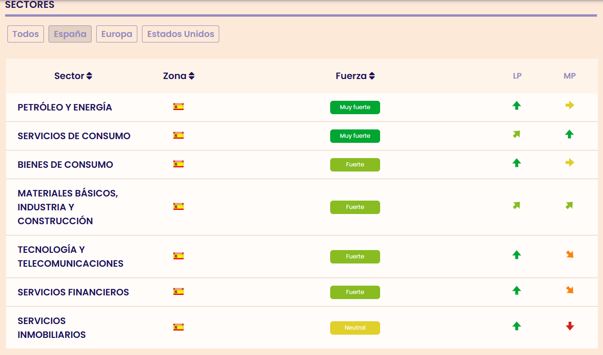Switch to the Europa filter
This screenshot has height=355, width=603.
(x=117, y=34)
